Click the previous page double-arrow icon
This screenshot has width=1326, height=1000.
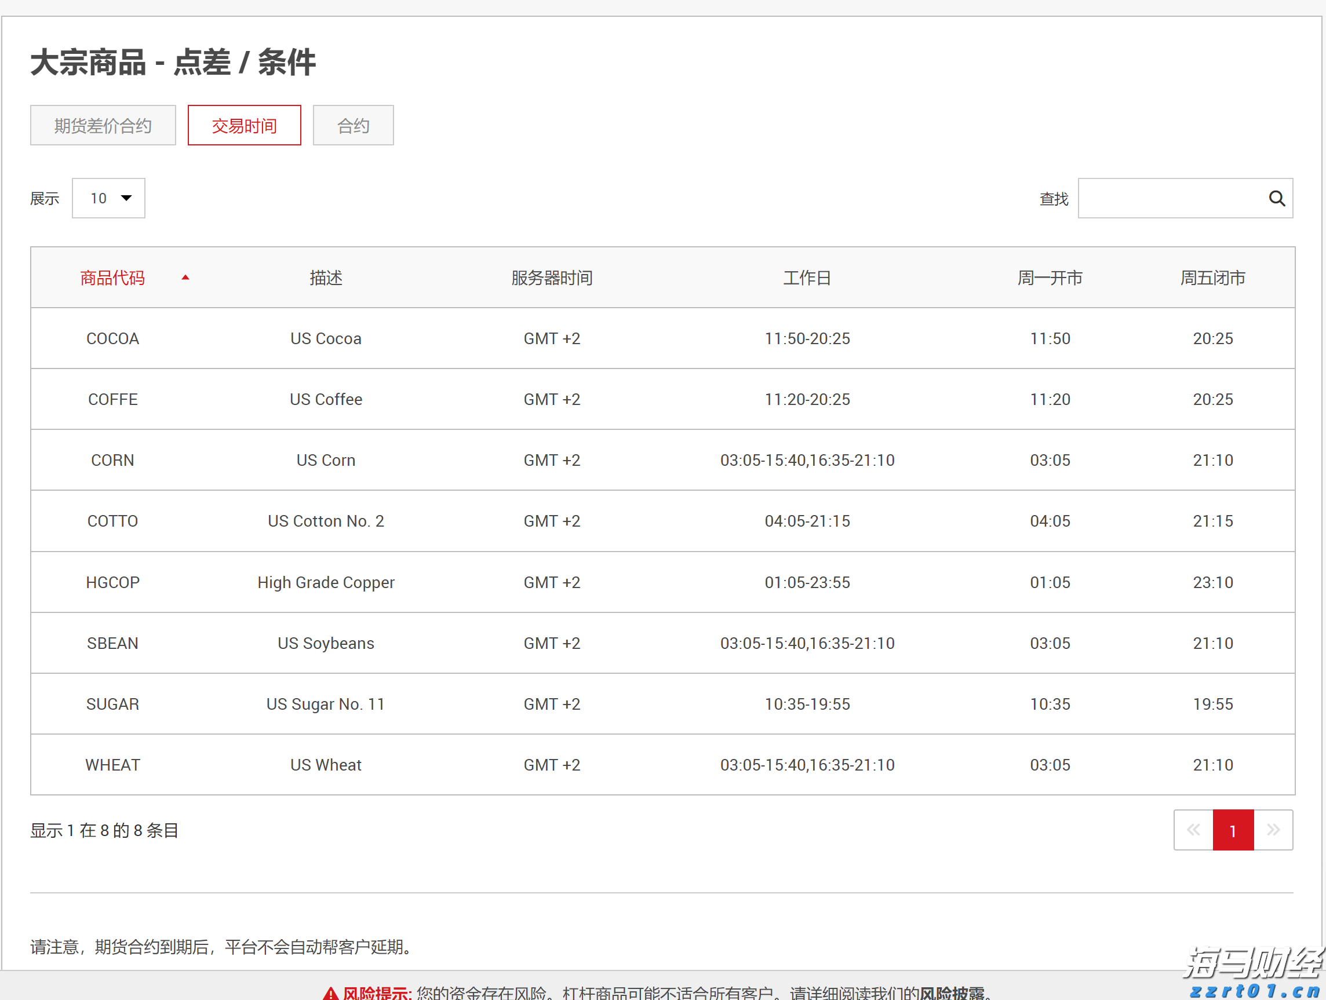click(1193, 830)
